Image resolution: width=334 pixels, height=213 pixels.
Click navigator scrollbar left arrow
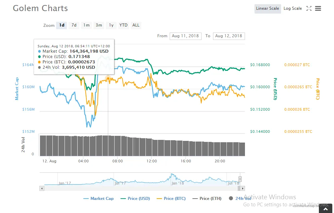[42, 188]
